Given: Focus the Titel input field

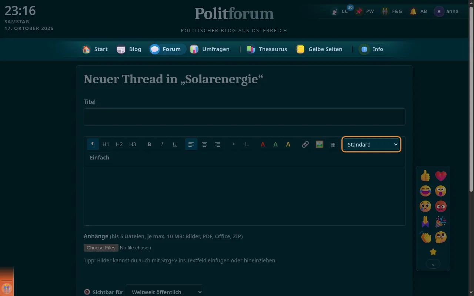Looking at the screenshot, I should pos(244,117).
